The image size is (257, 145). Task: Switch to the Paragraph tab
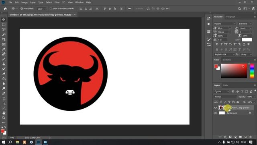[230, 17]
